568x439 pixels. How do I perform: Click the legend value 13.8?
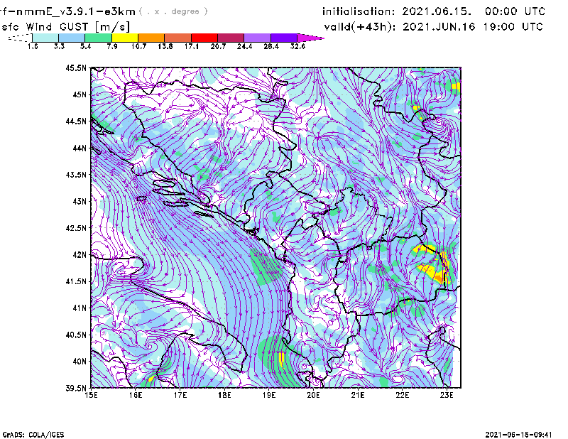coord(165,46)
